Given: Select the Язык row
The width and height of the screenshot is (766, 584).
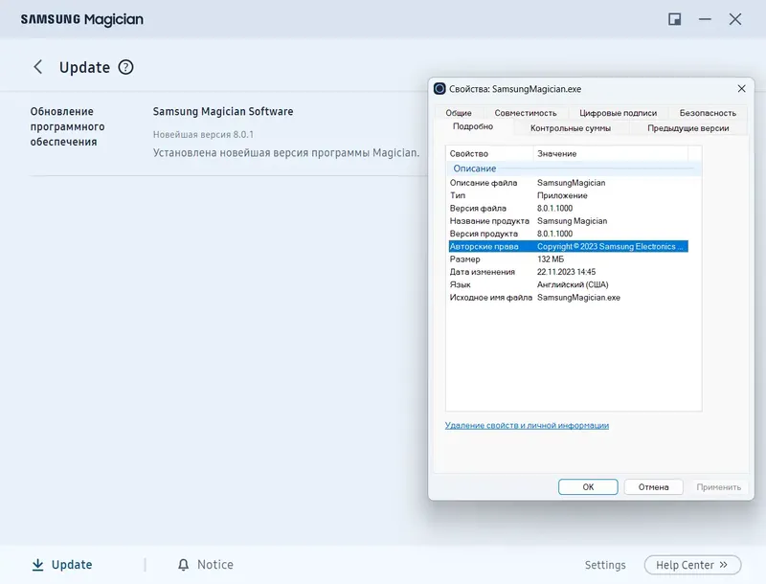Looking at the screenshot, I should pos(569,284).
